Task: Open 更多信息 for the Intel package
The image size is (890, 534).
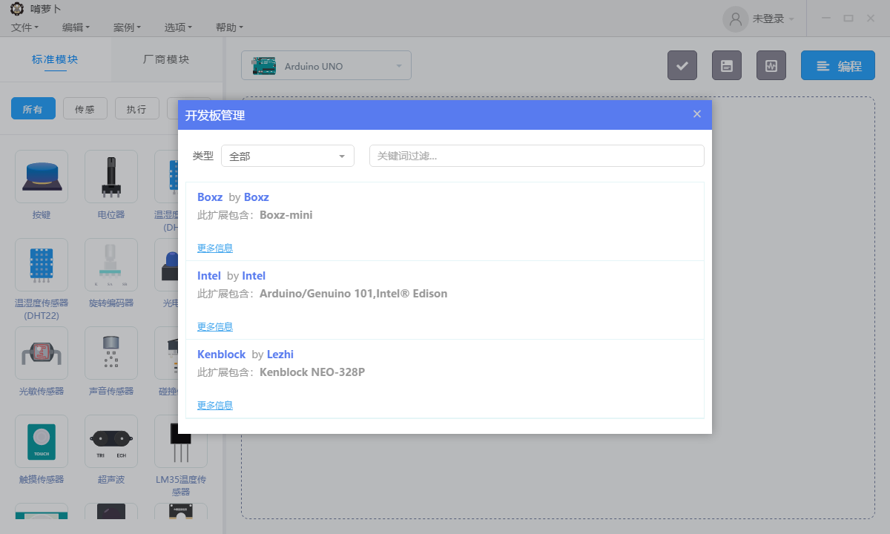Action: pos(215,326)
